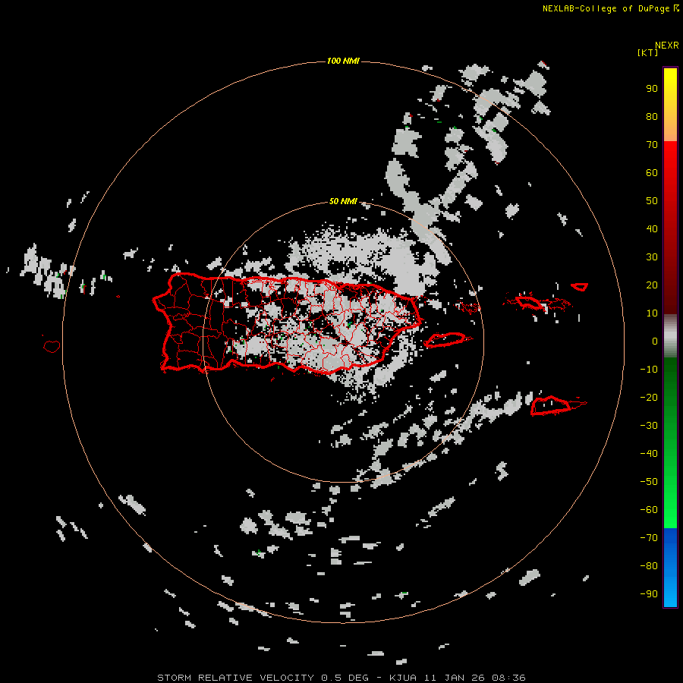Viewport: 683px width, 683px height.
Task: Click the 50 NMI range ring label
Action: coord(343,201)
